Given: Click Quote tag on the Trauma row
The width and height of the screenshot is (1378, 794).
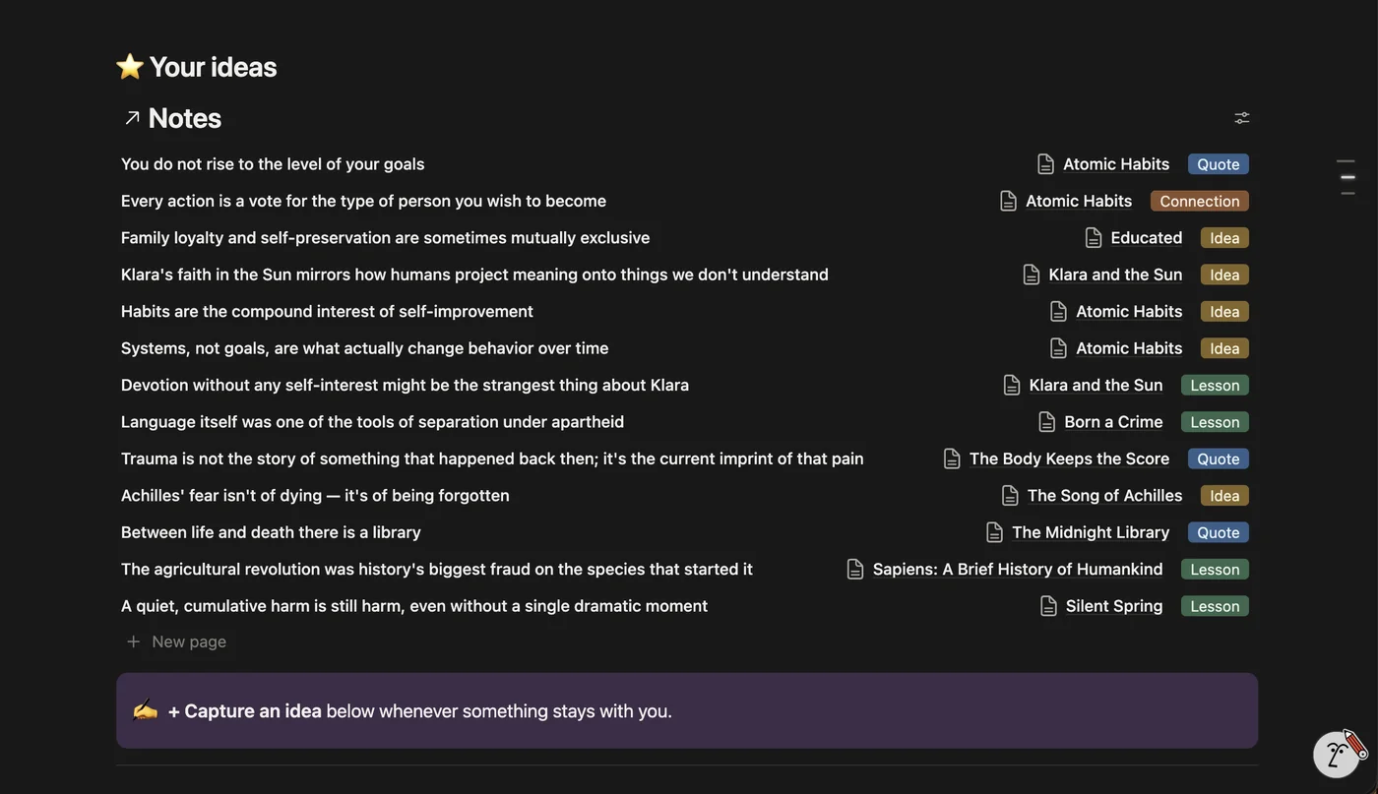Looking at the screenshot, I should point(1218,458).
